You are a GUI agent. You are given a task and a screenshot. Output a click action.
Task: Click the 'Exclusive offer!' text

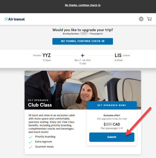tap(112, 115)
